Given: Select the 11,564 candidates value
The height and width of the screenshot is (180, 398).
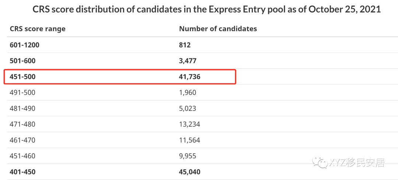Looking at the screenshot, I should 190,140.
